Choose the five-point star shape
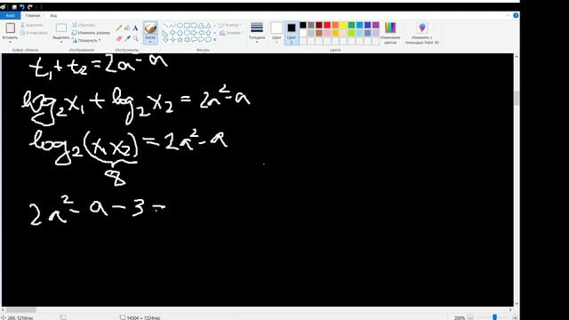This screenshot has height=320, width=569. tap(180, 39)
